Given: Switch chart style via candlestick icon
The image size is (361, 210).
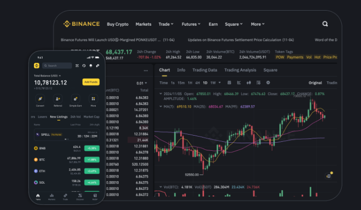Looking at the screenshot, I should point(248,82).
